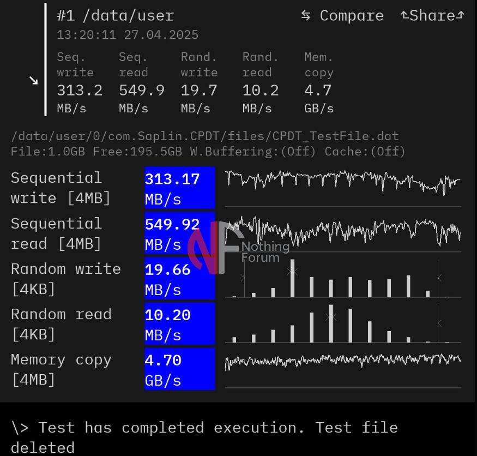The width and height of the screenshot is (477, 456).
Task: Click the blue 19.66 MB/s random write box
Action: tap(179, 279)
